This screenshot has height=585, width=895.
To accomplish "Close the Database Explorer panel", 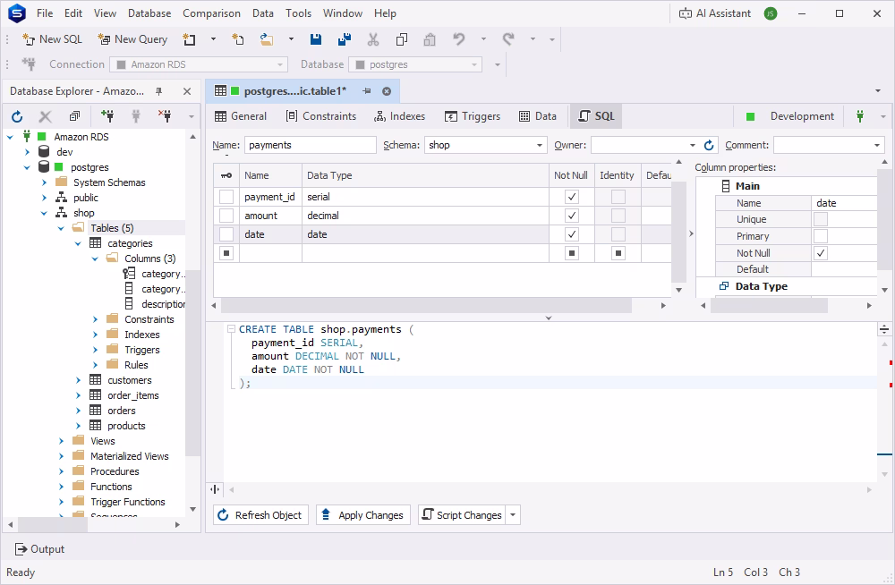I will [x=187, y=91].
